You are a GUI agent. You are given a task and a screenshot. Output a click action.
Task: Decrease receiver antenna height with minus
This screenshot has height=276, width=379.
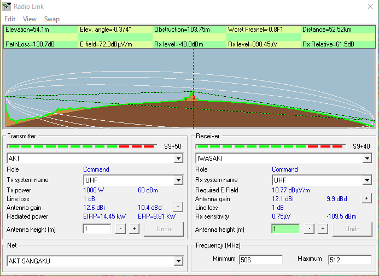tap(309, 228)
